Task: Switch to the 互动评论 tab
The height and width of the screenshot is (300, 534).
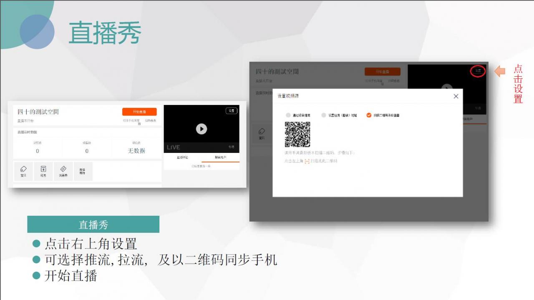Action: tap(183, 157)
